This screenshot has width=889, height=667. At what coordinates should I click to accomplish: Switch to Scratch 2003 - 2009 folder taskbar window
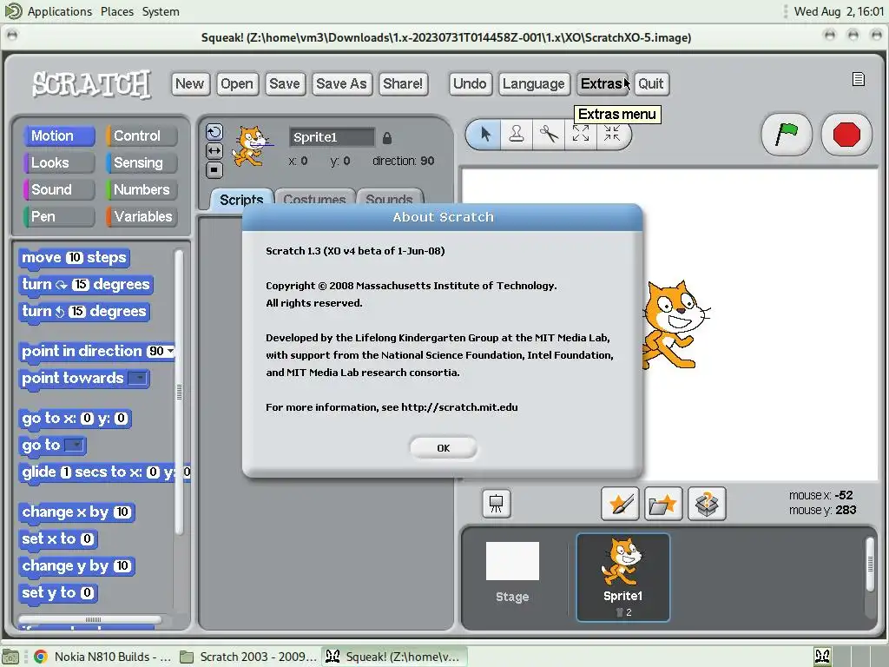click(x=247, y=657)
